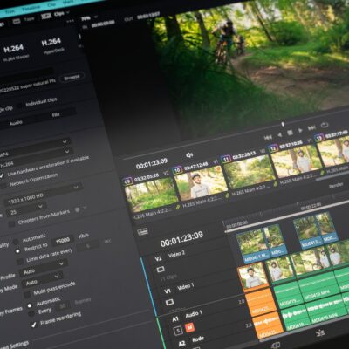This screenshot has height=349, width=349.
Task: Click the clip 09 number badge
Action: tap(127, 182)
